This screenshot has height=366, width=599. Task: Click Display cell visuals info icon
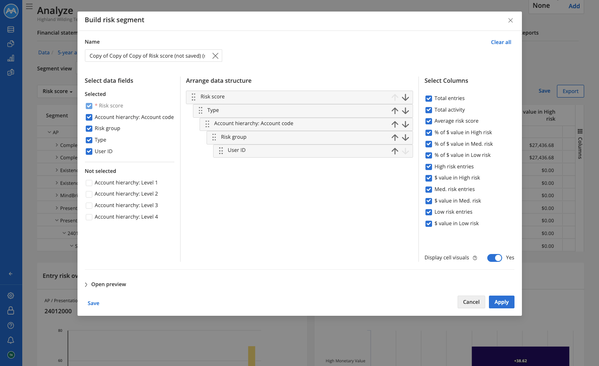(475, 258)
